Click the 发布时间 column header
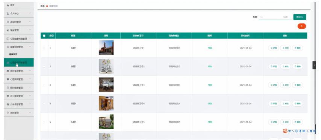Viewport: 321px width, 140px height. (245, 36)
